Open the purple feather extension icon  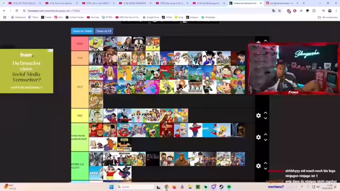301,11
